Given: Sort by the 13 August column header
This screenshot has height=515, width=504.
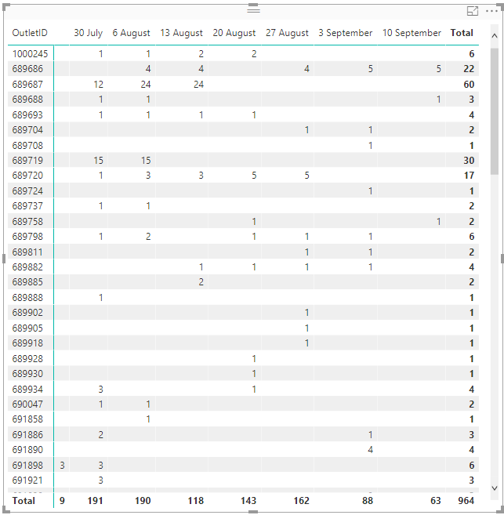Looking at the screenshot, I should (182, 33).
